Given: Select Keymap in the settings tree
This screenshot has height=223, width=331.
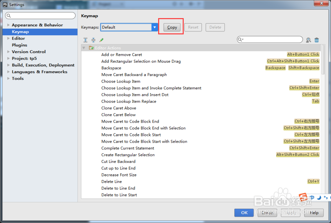Looking at the screenshot, I should [x=40, y=32].
